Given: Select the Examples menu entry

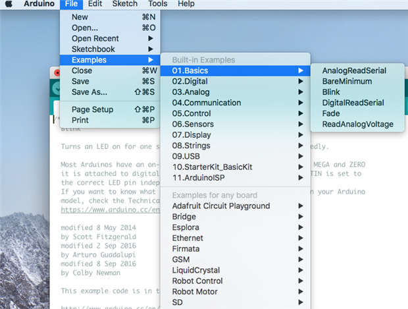Looking at the screenshot, I should [x=110, y=60].
